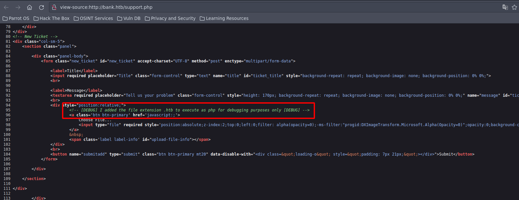Bookmark this page with the star
Viewport: 519px width, 200px height.
[x=514, y=7]
